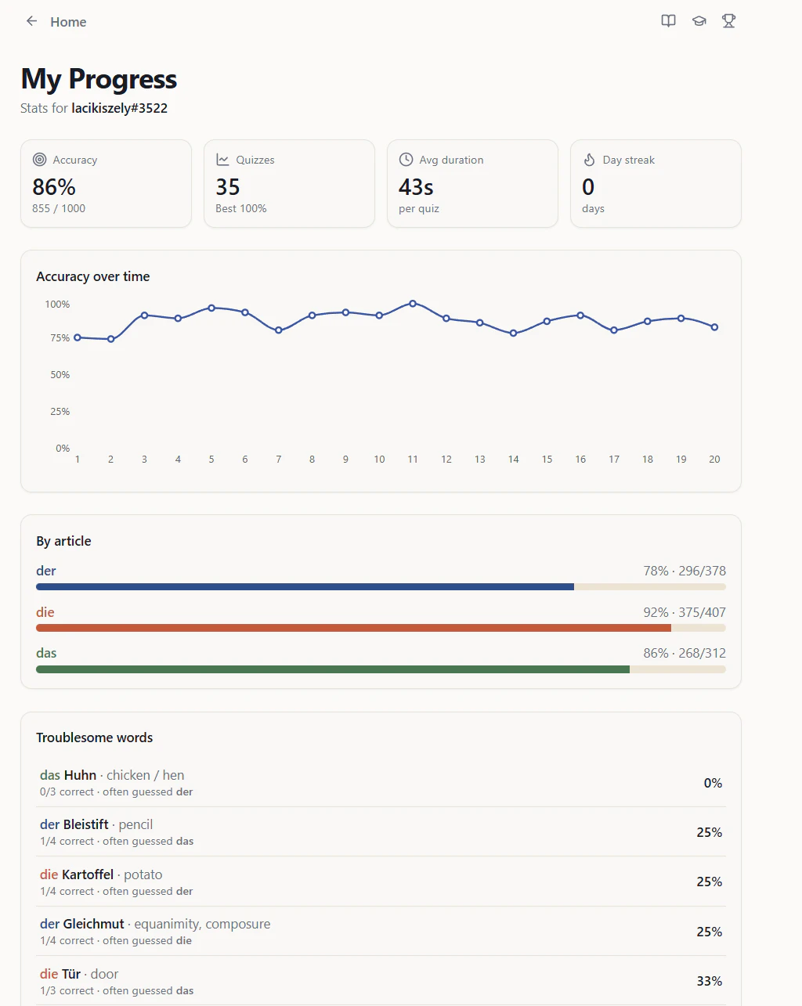Screen dimensions: 802x1006
Task: Click the back arrow next to Home
Action: (31, 21)
